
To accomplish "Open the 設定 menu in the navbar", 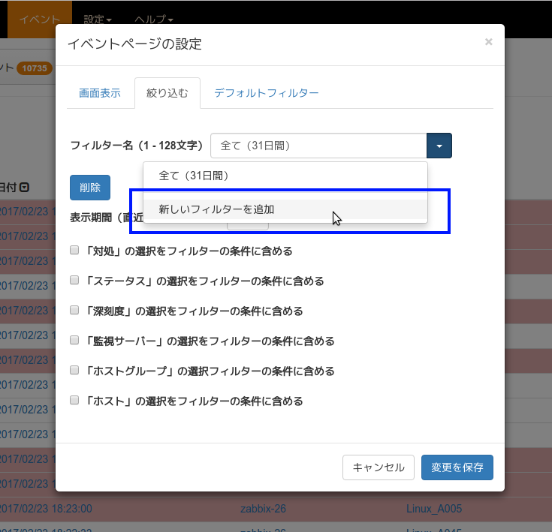I will (98, 19).
